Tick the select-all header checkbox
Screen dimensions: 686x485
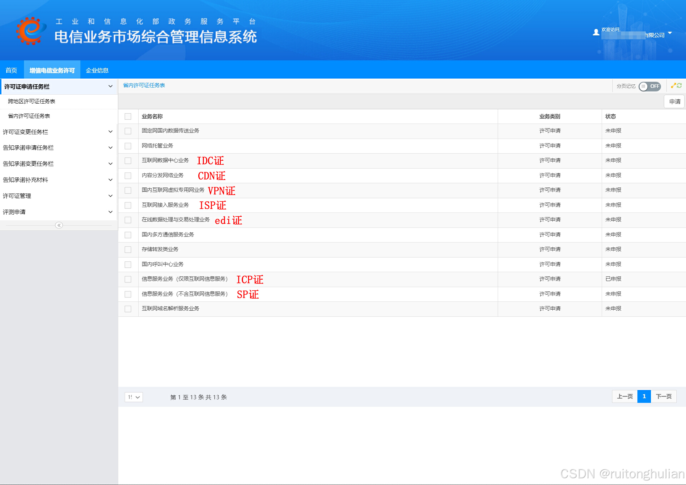click(128, 116)
